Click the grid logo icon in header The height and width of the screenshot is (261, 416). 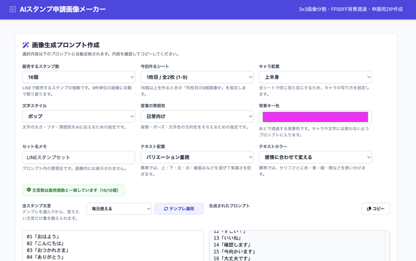(x=13, y=9)
